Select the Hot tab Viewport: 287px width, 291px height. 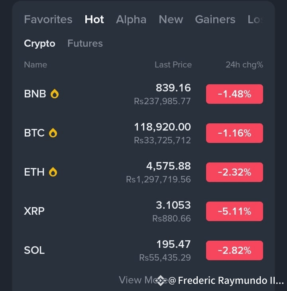(94, 19)
